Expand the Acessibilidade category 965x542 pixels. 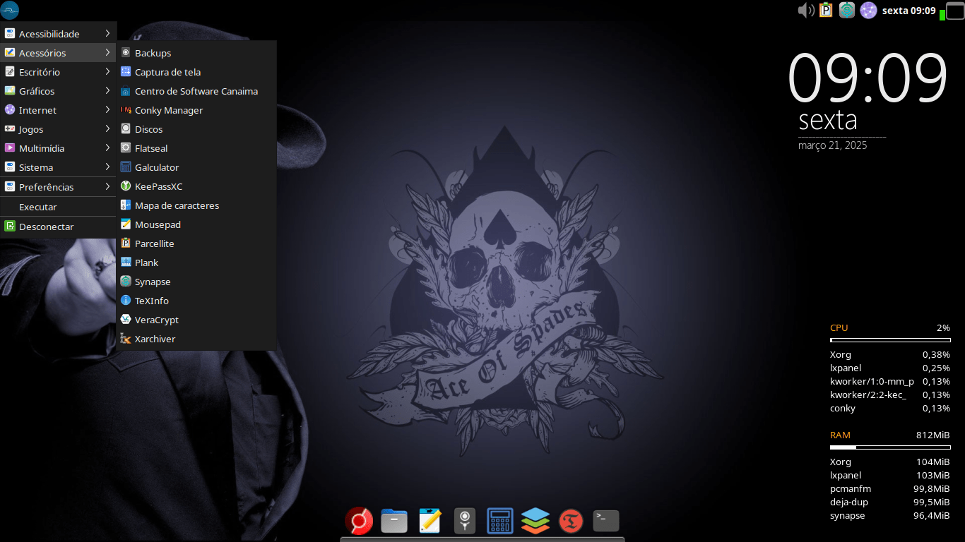(x=58, y=34)
